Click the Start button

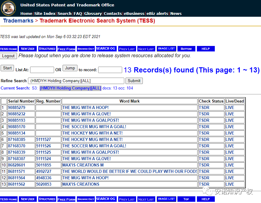click(7, 68)
